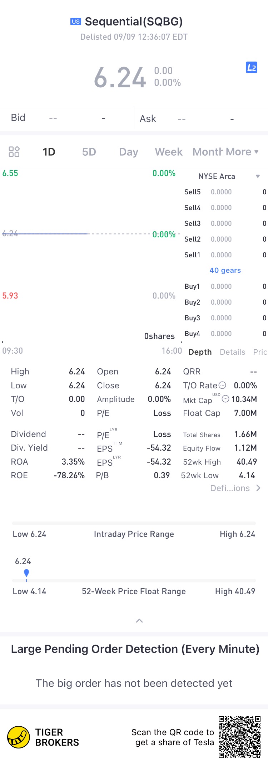This screenshot has width=268, height=766.
Task: Tap the Tesla share QR code
Action: 239,737
